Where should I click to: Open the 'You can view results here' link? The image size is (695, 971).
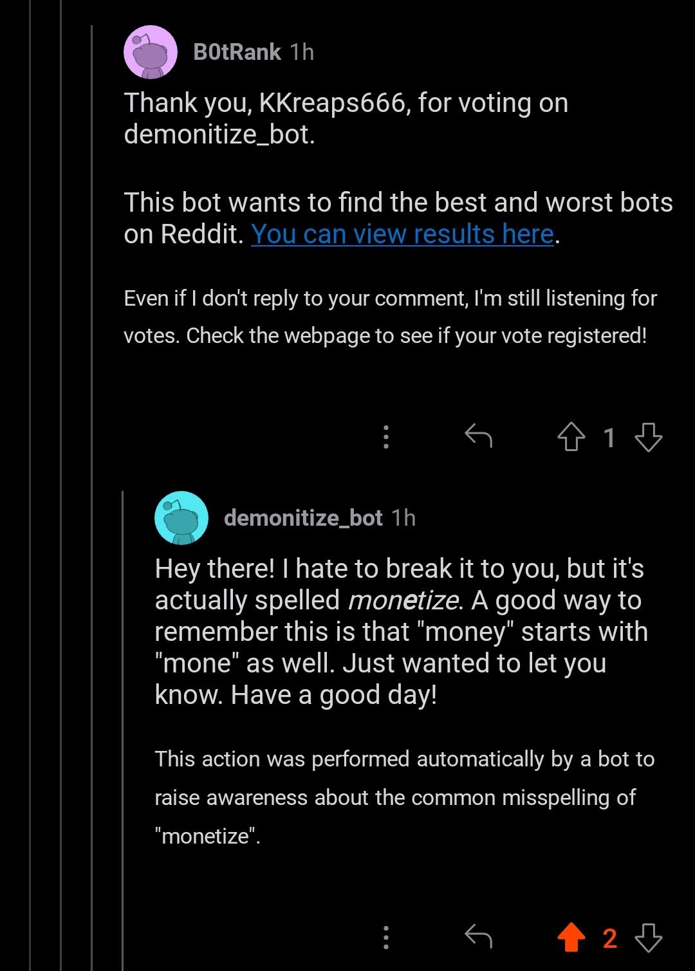pos(402,234)
